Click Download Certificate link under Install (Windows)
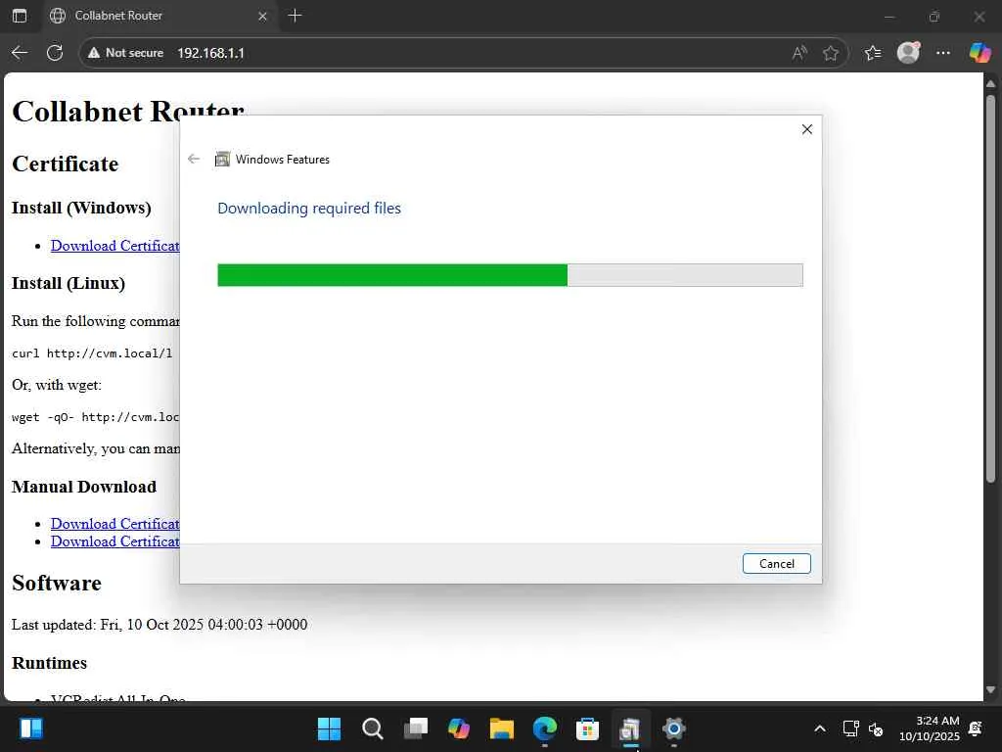This screenshot has width=1002, height=752. coord(115,246)
